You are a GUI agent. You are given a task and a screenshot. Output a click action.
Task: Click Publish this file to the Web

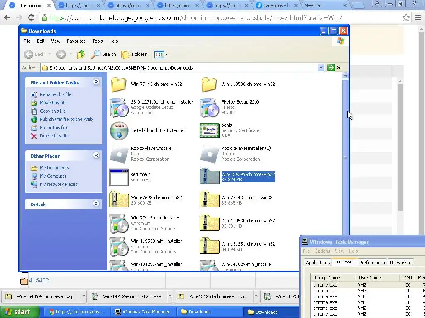click(x=66, y=119)
